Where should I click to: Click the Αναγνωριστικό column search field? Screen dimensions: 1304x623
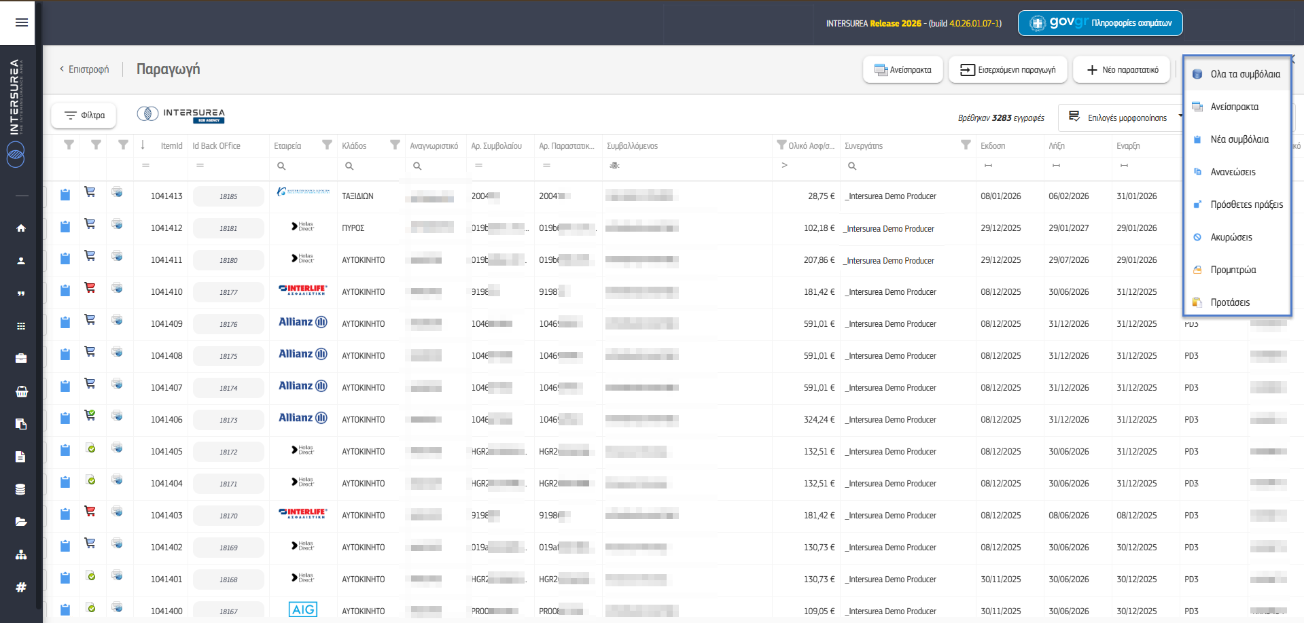[x=435, y=166]
